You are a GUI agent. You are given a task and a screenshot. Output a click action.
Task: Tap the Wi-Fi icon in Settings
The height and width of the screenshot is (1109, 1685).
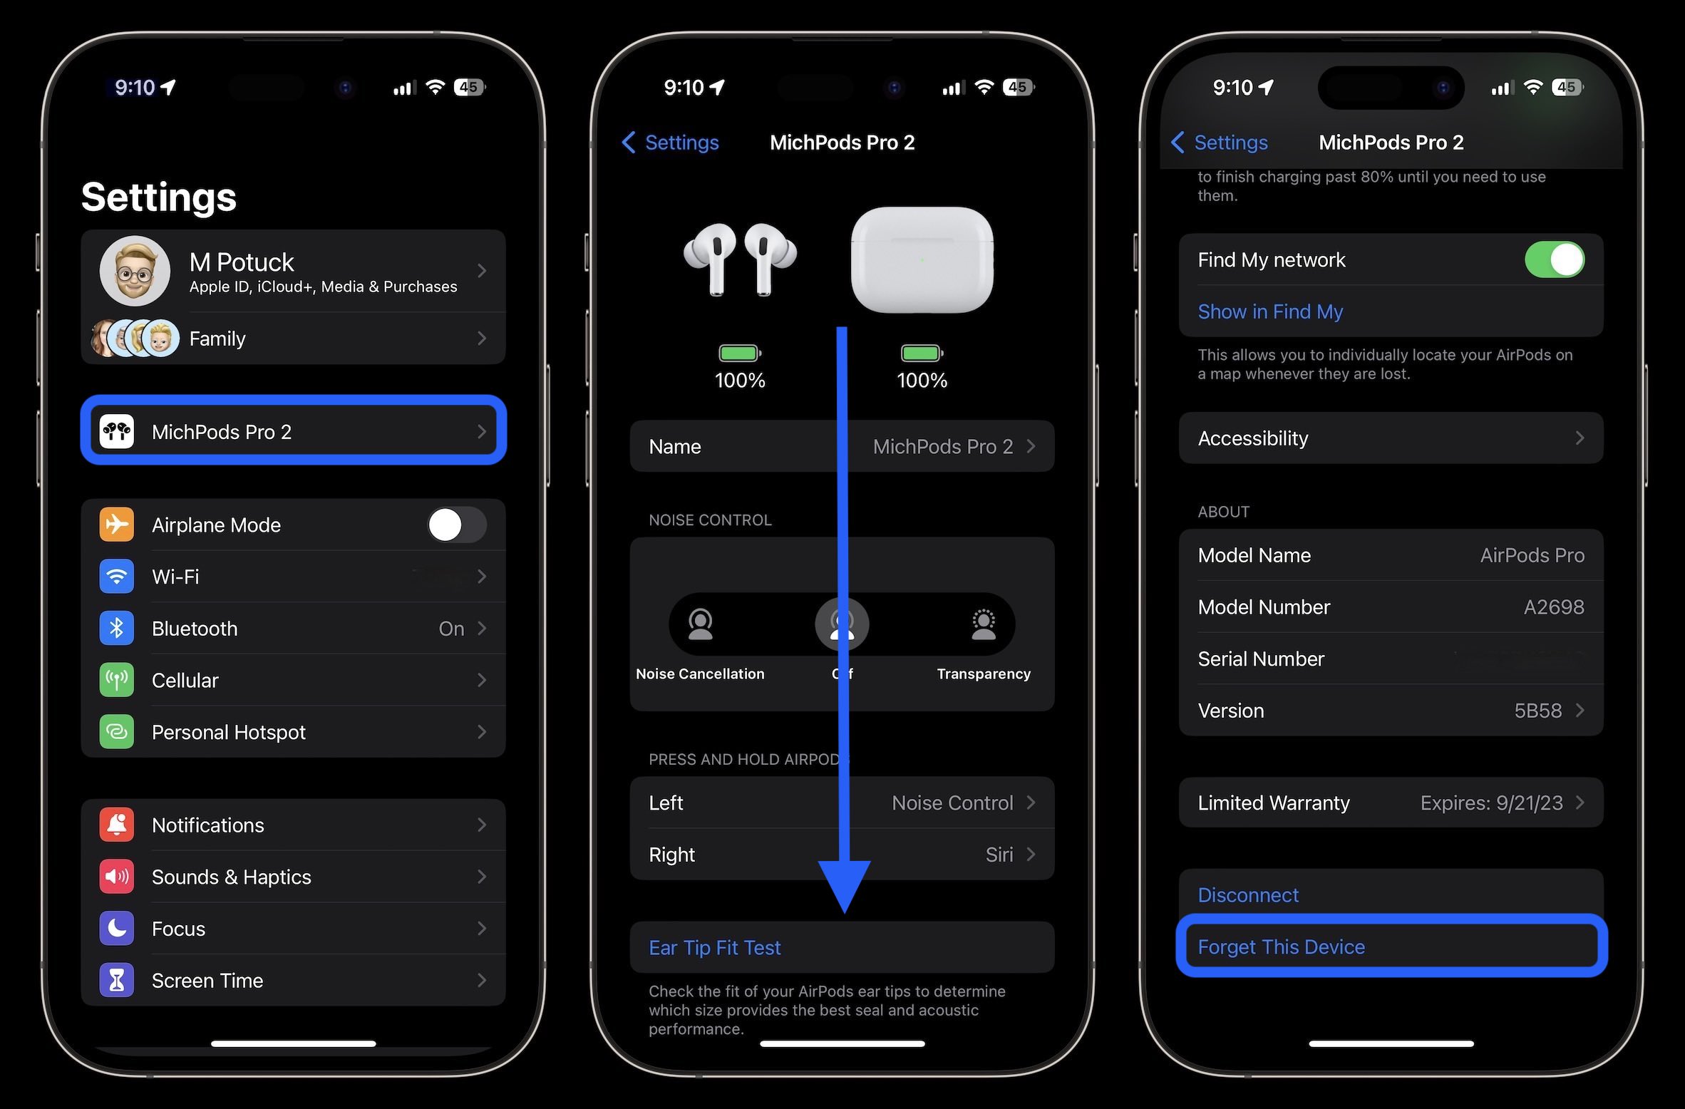coord(119,576)
